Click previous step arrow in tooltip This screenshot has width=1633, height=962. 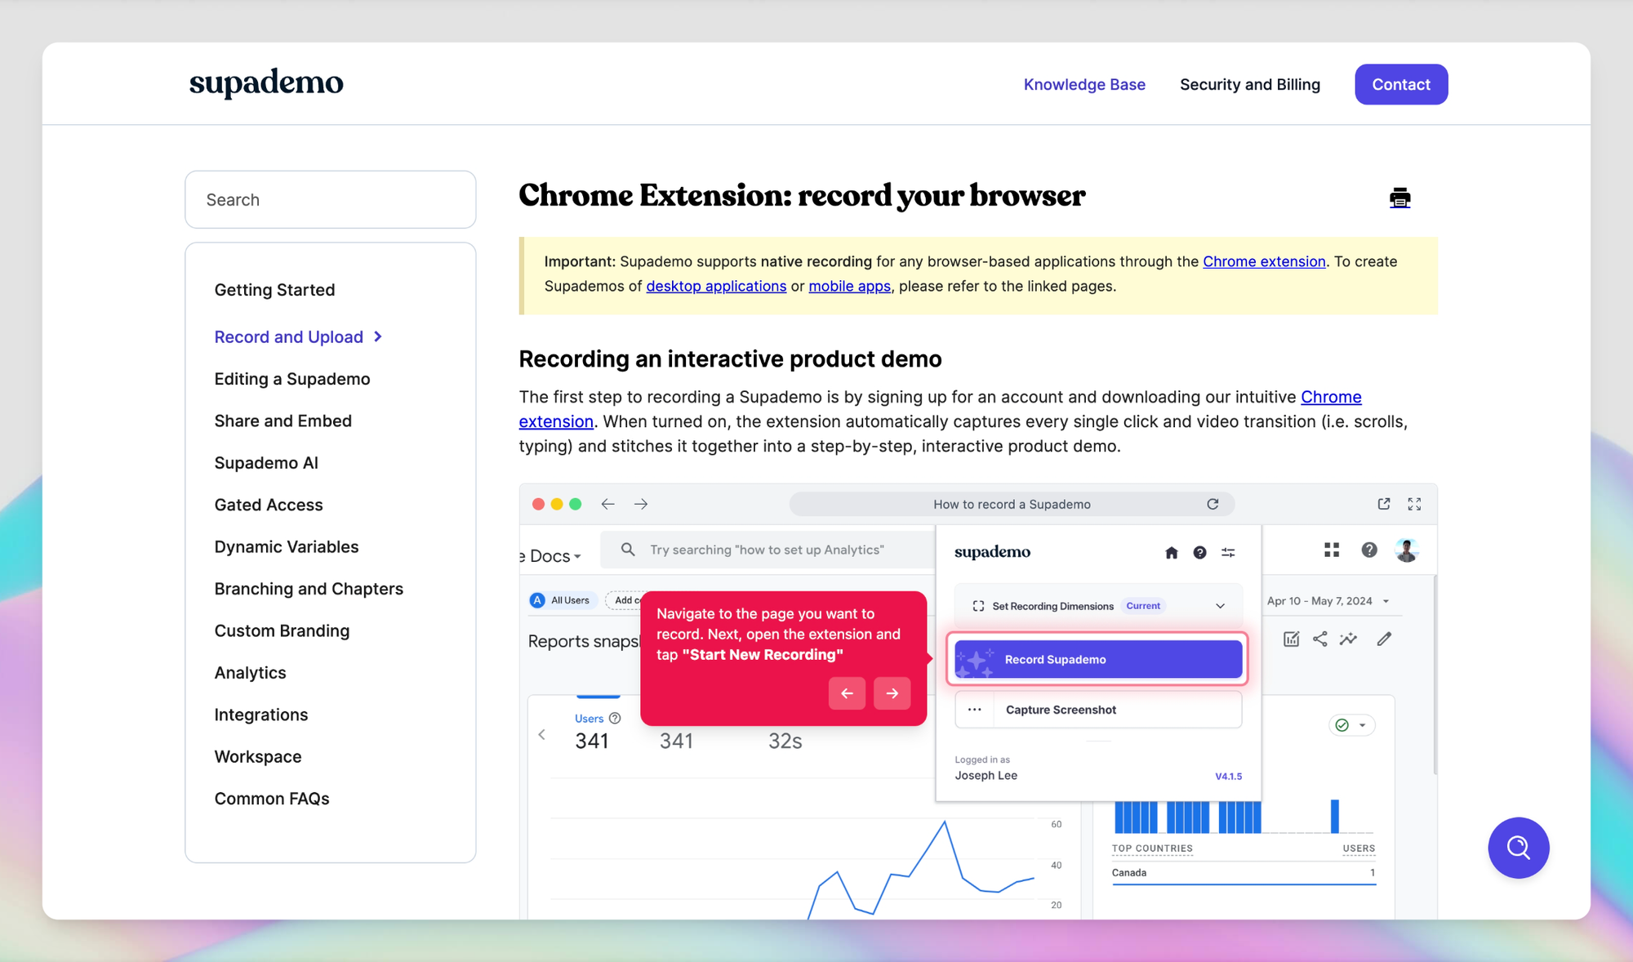pos(847,693)
